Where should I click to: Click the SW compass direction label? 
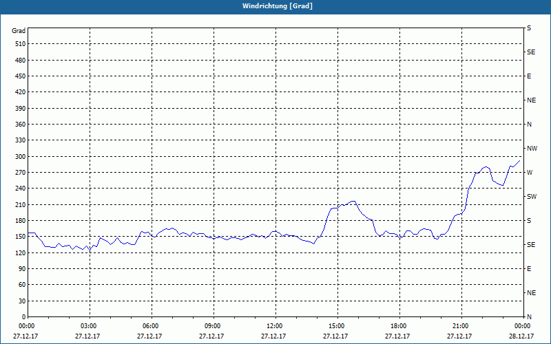[532, 197]
